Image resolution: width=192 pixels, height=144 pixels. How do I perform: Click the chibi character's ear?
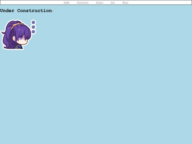tap(14, 38)
